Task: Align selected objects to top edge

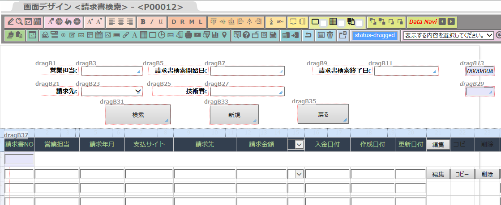Action: (x=213, y=22)
